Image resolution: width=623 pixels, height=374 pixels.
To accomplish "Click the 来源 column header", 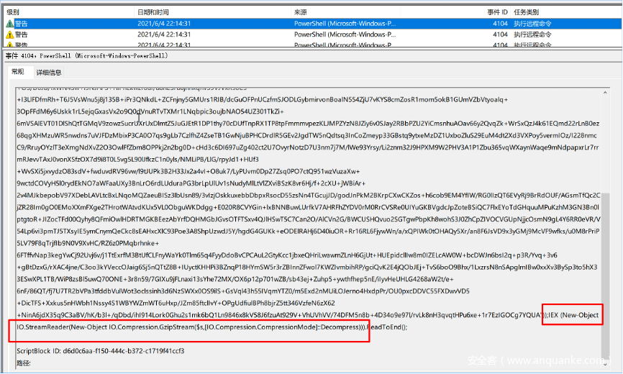I will point(301,13).
